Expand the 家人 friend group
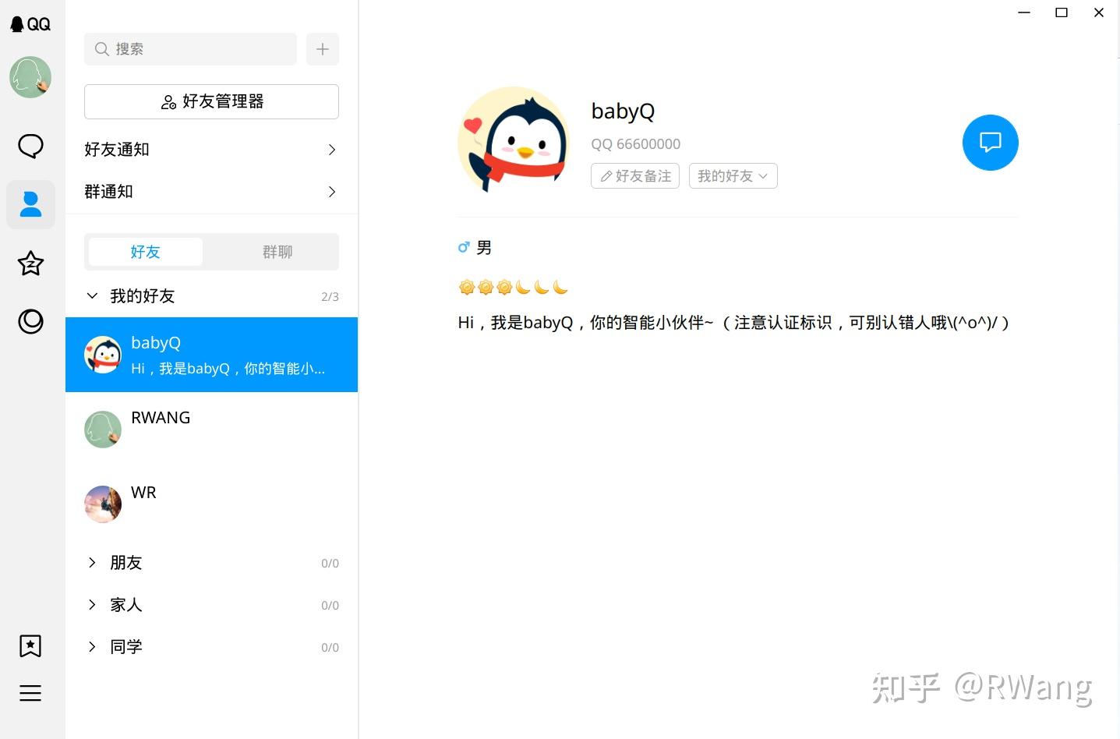Viewport: 1120px width, 739px height. tap(125, 604)
